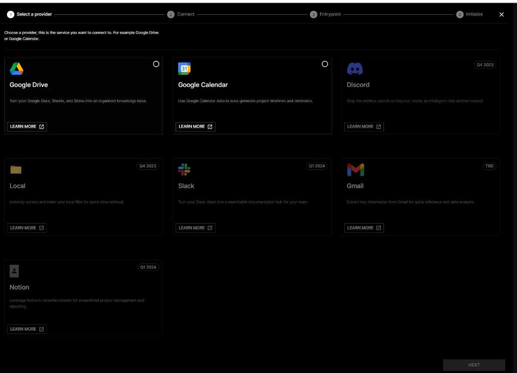Open Learn More for Slack
The width and height of the screenshot is (517, 373).
pos(196,228)
